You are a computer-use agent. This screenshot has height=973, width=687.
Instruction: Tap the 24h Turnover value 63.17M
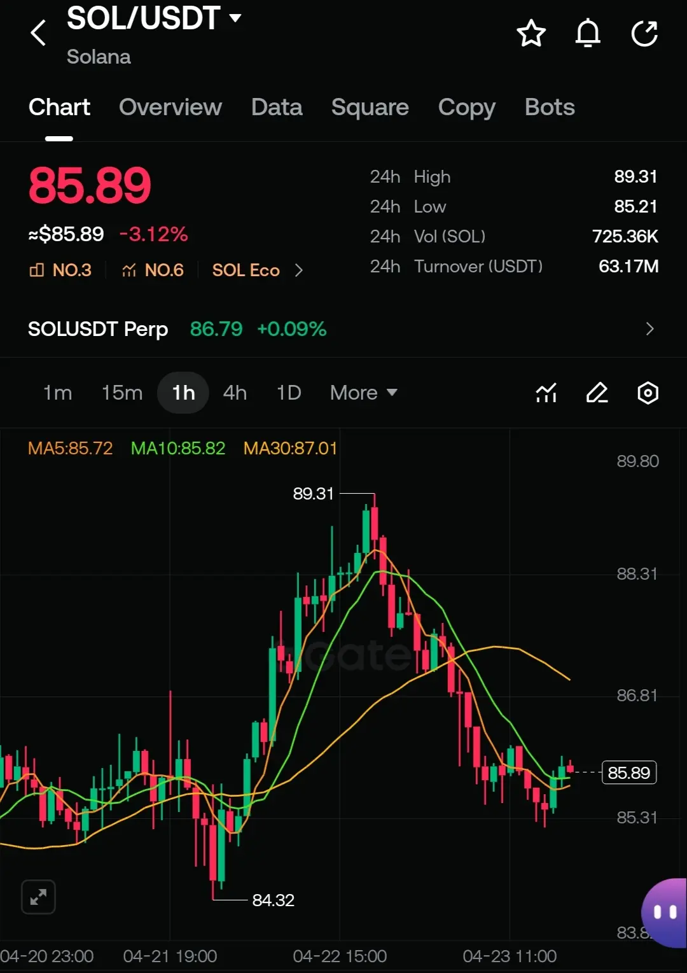[x=628, y=266]
